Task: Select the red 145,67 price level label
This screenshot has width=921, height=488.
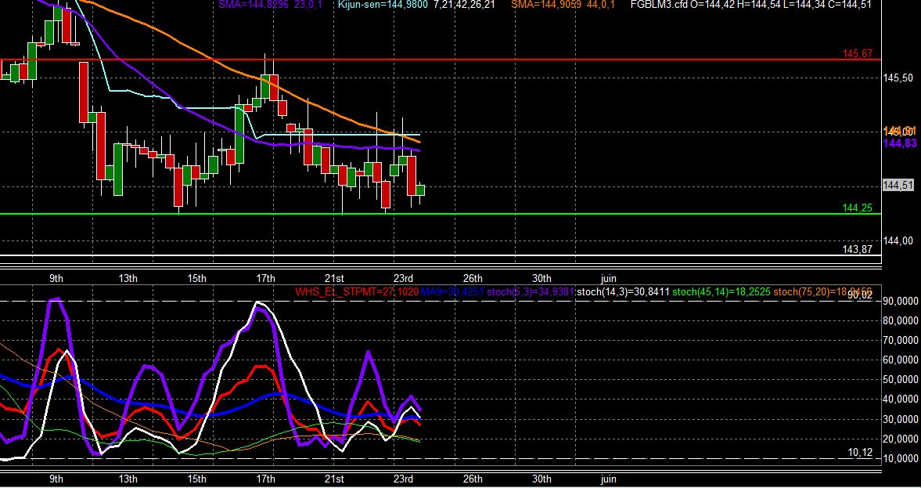Action: tap(858, 54)
